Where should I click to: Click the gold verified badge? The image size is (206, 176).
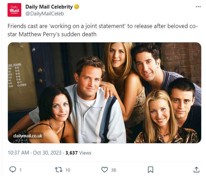tap(77, 7)
